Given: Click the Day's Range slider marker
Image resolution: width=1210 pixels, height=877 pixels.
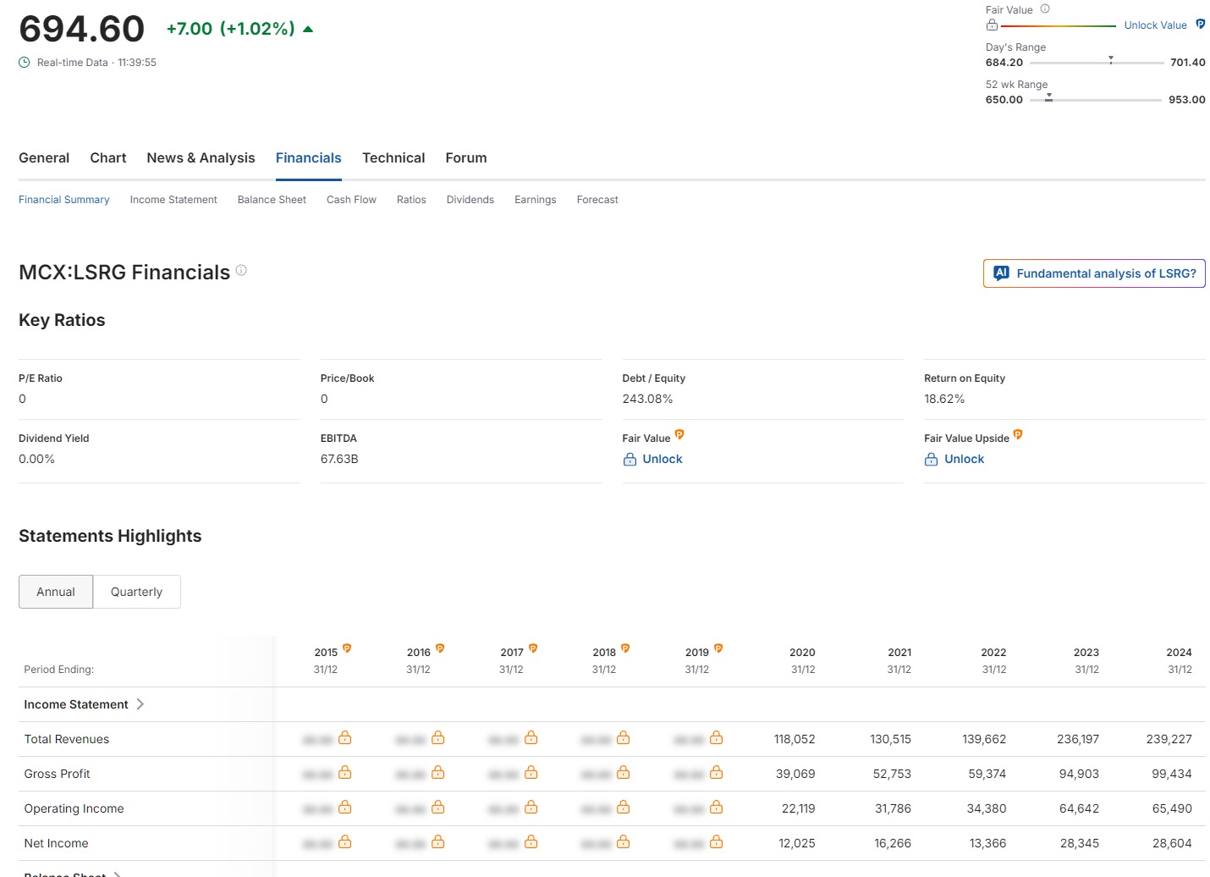Looking at the screenshot, I should click(x=1111, y=59).
